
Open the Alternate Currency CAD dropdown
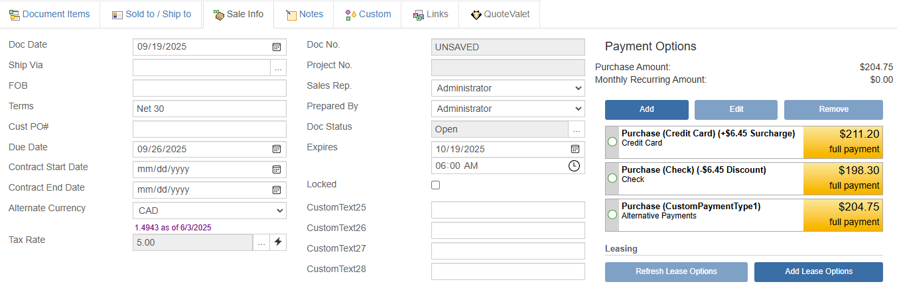(x=210, y=211)
